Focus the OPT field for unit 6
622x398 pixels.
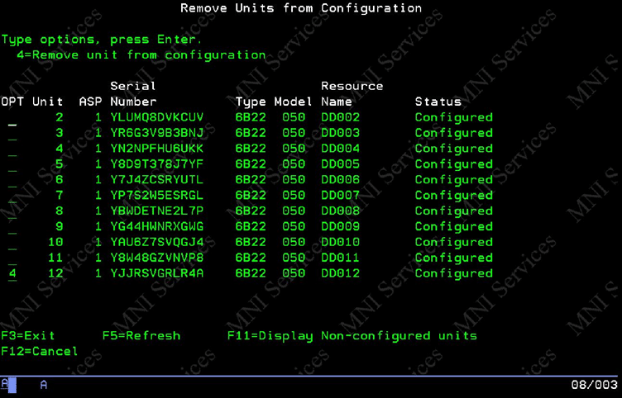[x=12, y=181]
